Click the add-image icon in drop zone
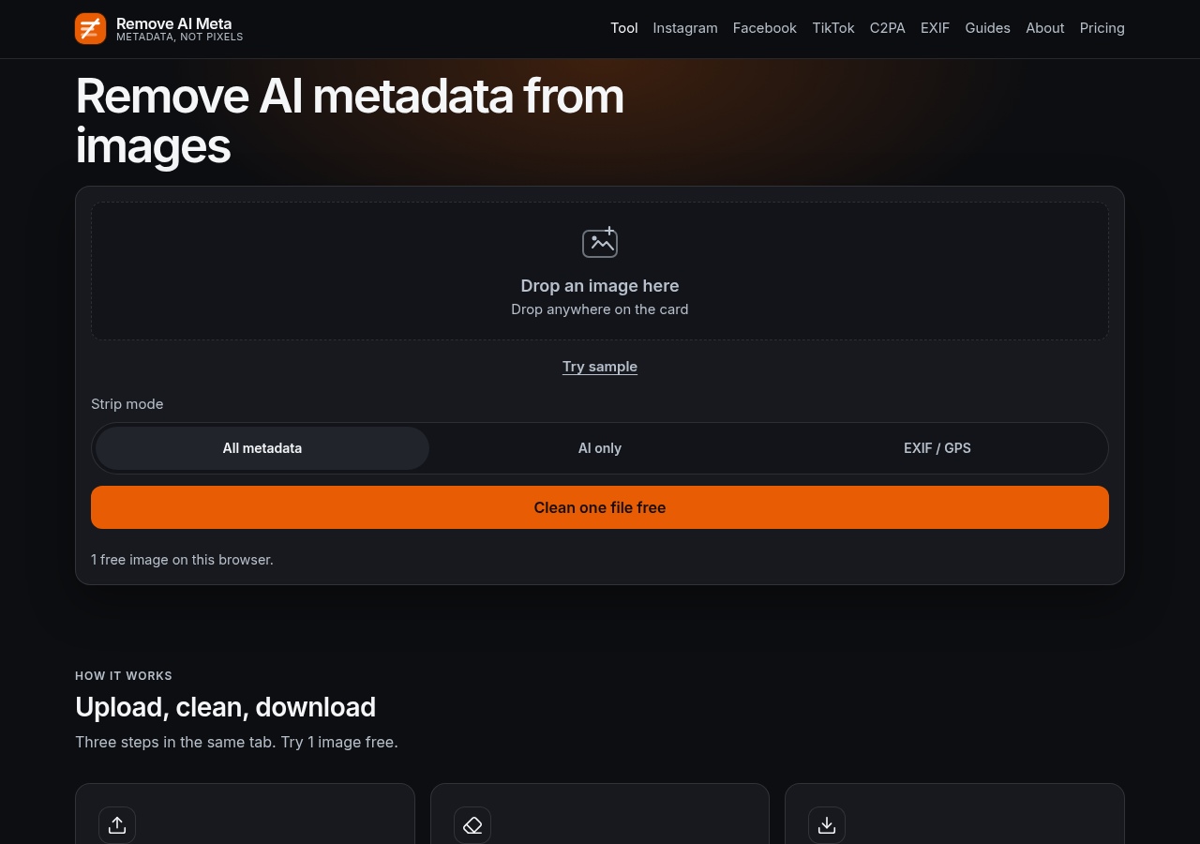Viewport: 1200px width, 844px height. click(x=600, y=242)
